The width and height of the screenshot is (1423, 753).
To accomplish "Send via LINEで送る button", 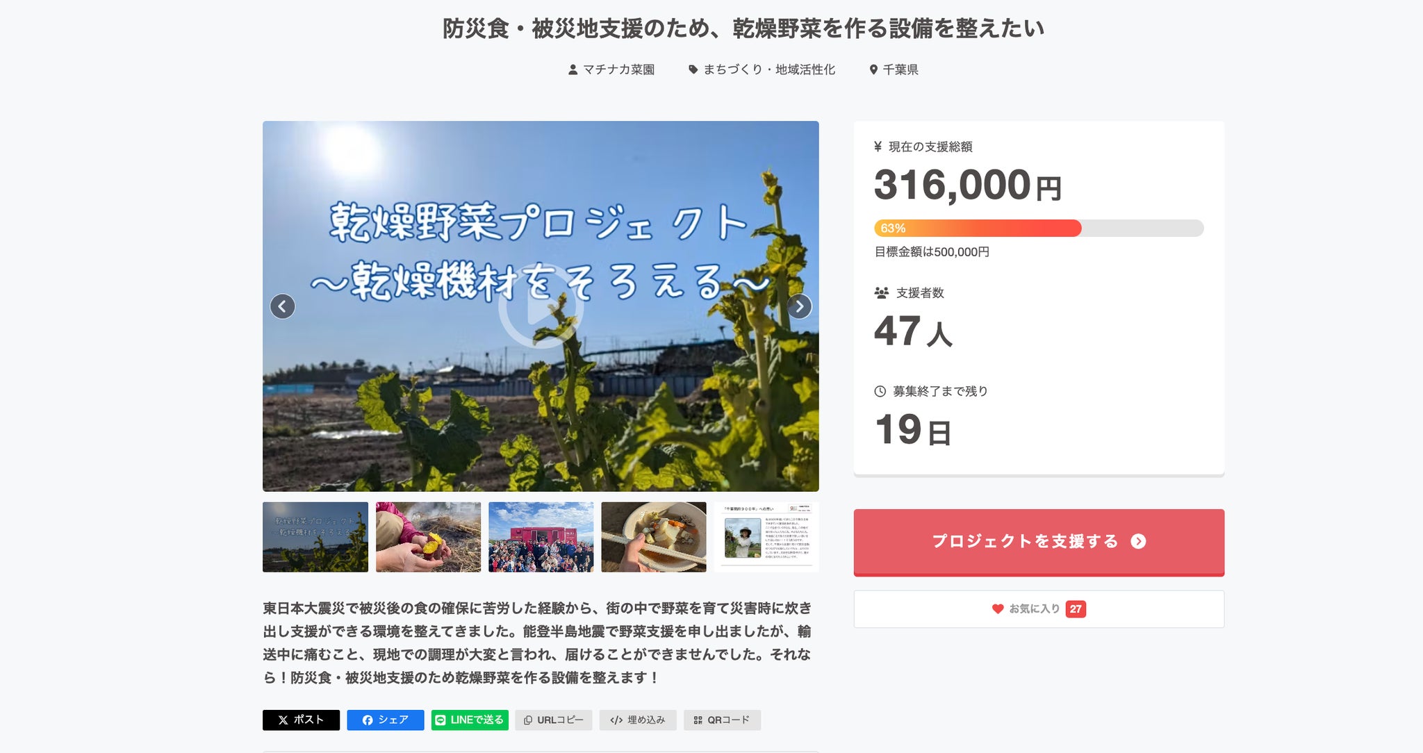I will point(470,720).
